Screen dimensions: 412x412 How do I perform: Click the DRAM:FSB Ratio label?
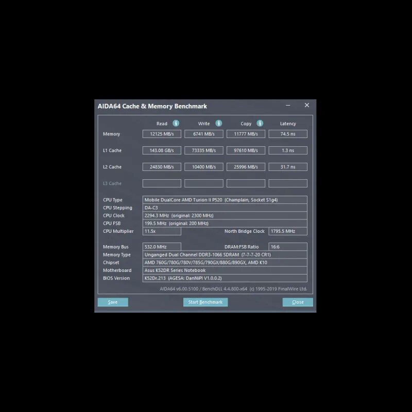[242, 247]
